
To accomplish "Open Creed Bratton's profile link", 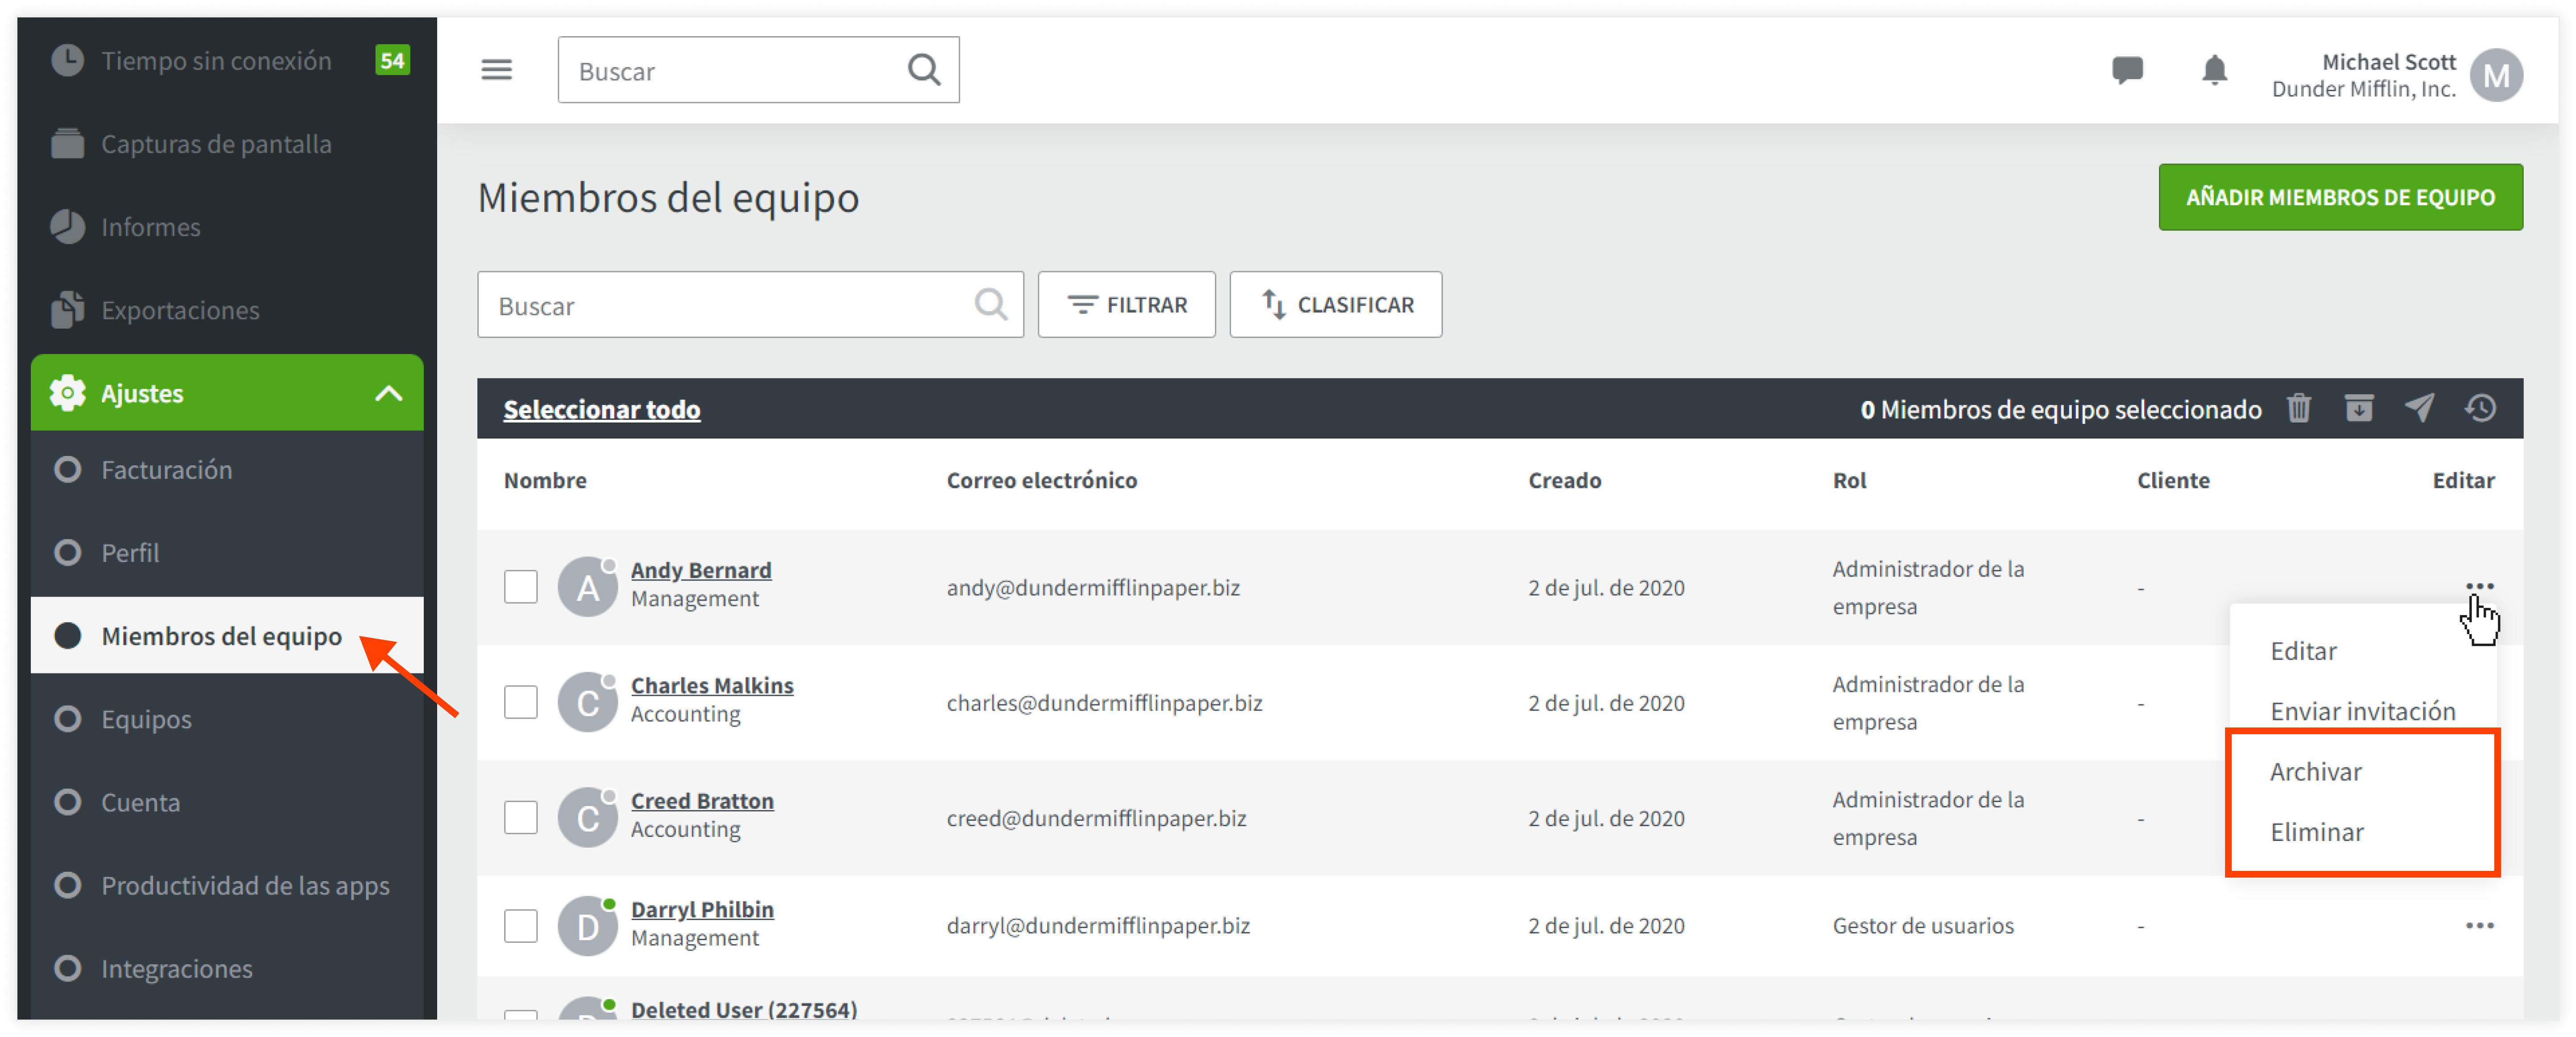I will [701, 801].
